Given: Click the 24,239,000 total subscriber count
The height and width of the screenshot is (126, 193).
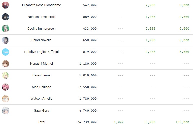Looking at the screenshot, I should pyautogui.click(x=87, y=122).
